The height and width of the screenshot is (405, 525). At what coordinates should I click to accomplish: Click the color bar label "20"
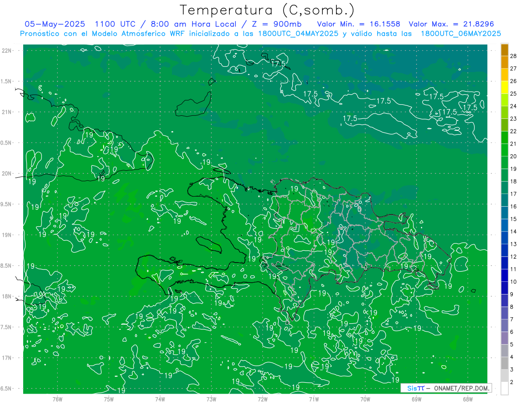click(514, 156)
